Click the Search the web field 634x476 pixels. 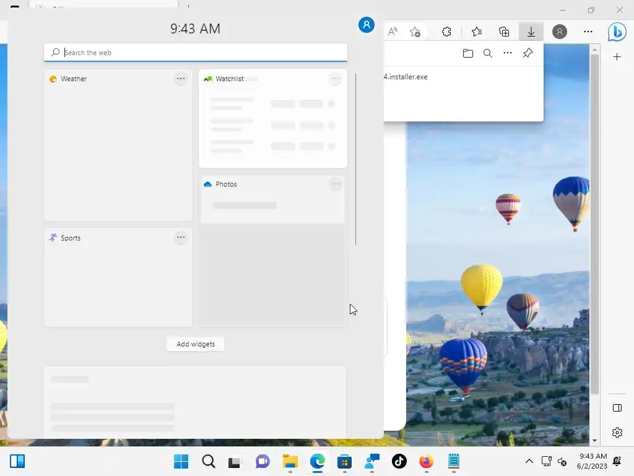tap(195, 52)
